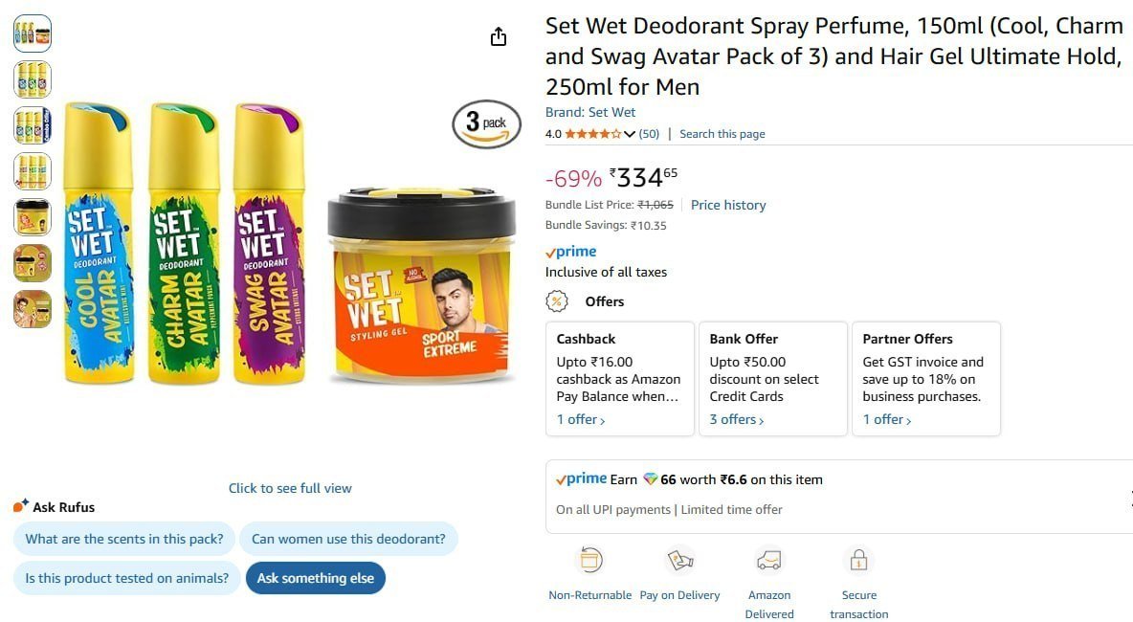Click the share icon above product image
The image size is (1133, 622).
(x=498, y=36)
